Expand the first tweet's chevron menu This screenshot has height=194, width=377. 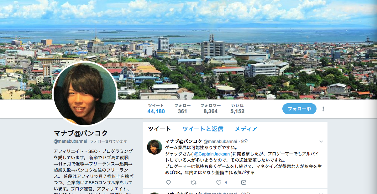coord(321,142)
